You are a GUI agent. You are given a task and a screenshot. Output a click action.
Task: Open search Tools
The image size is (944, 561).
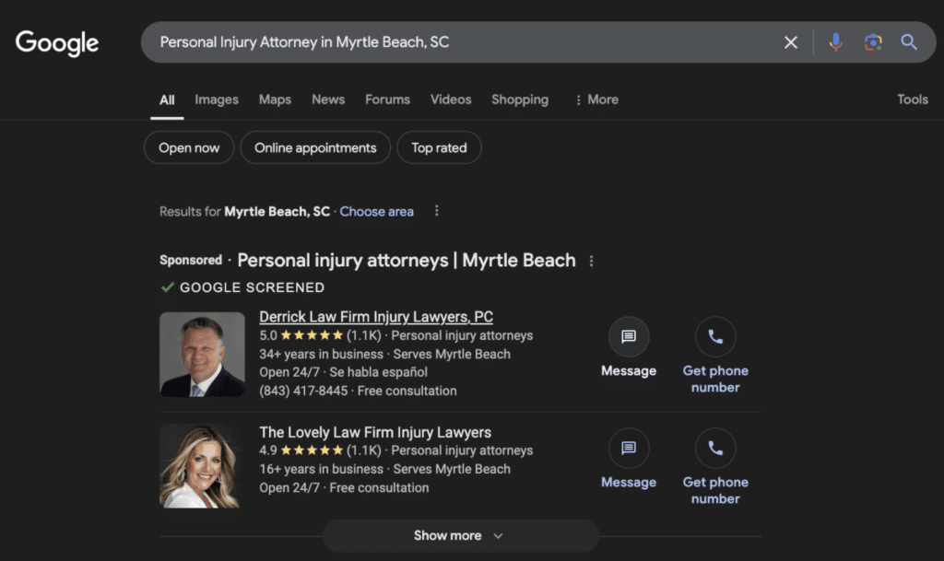coord(913,99)
